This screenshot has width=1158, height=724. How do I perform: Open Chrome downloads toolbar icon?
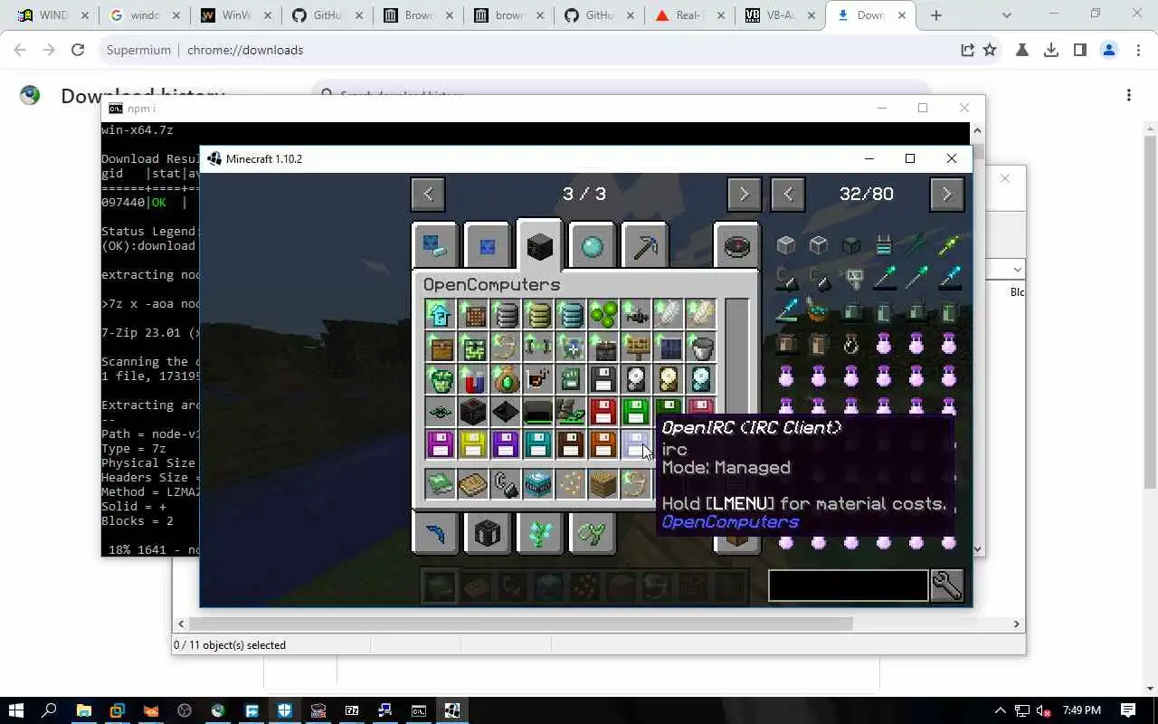tap(1051, 50)
